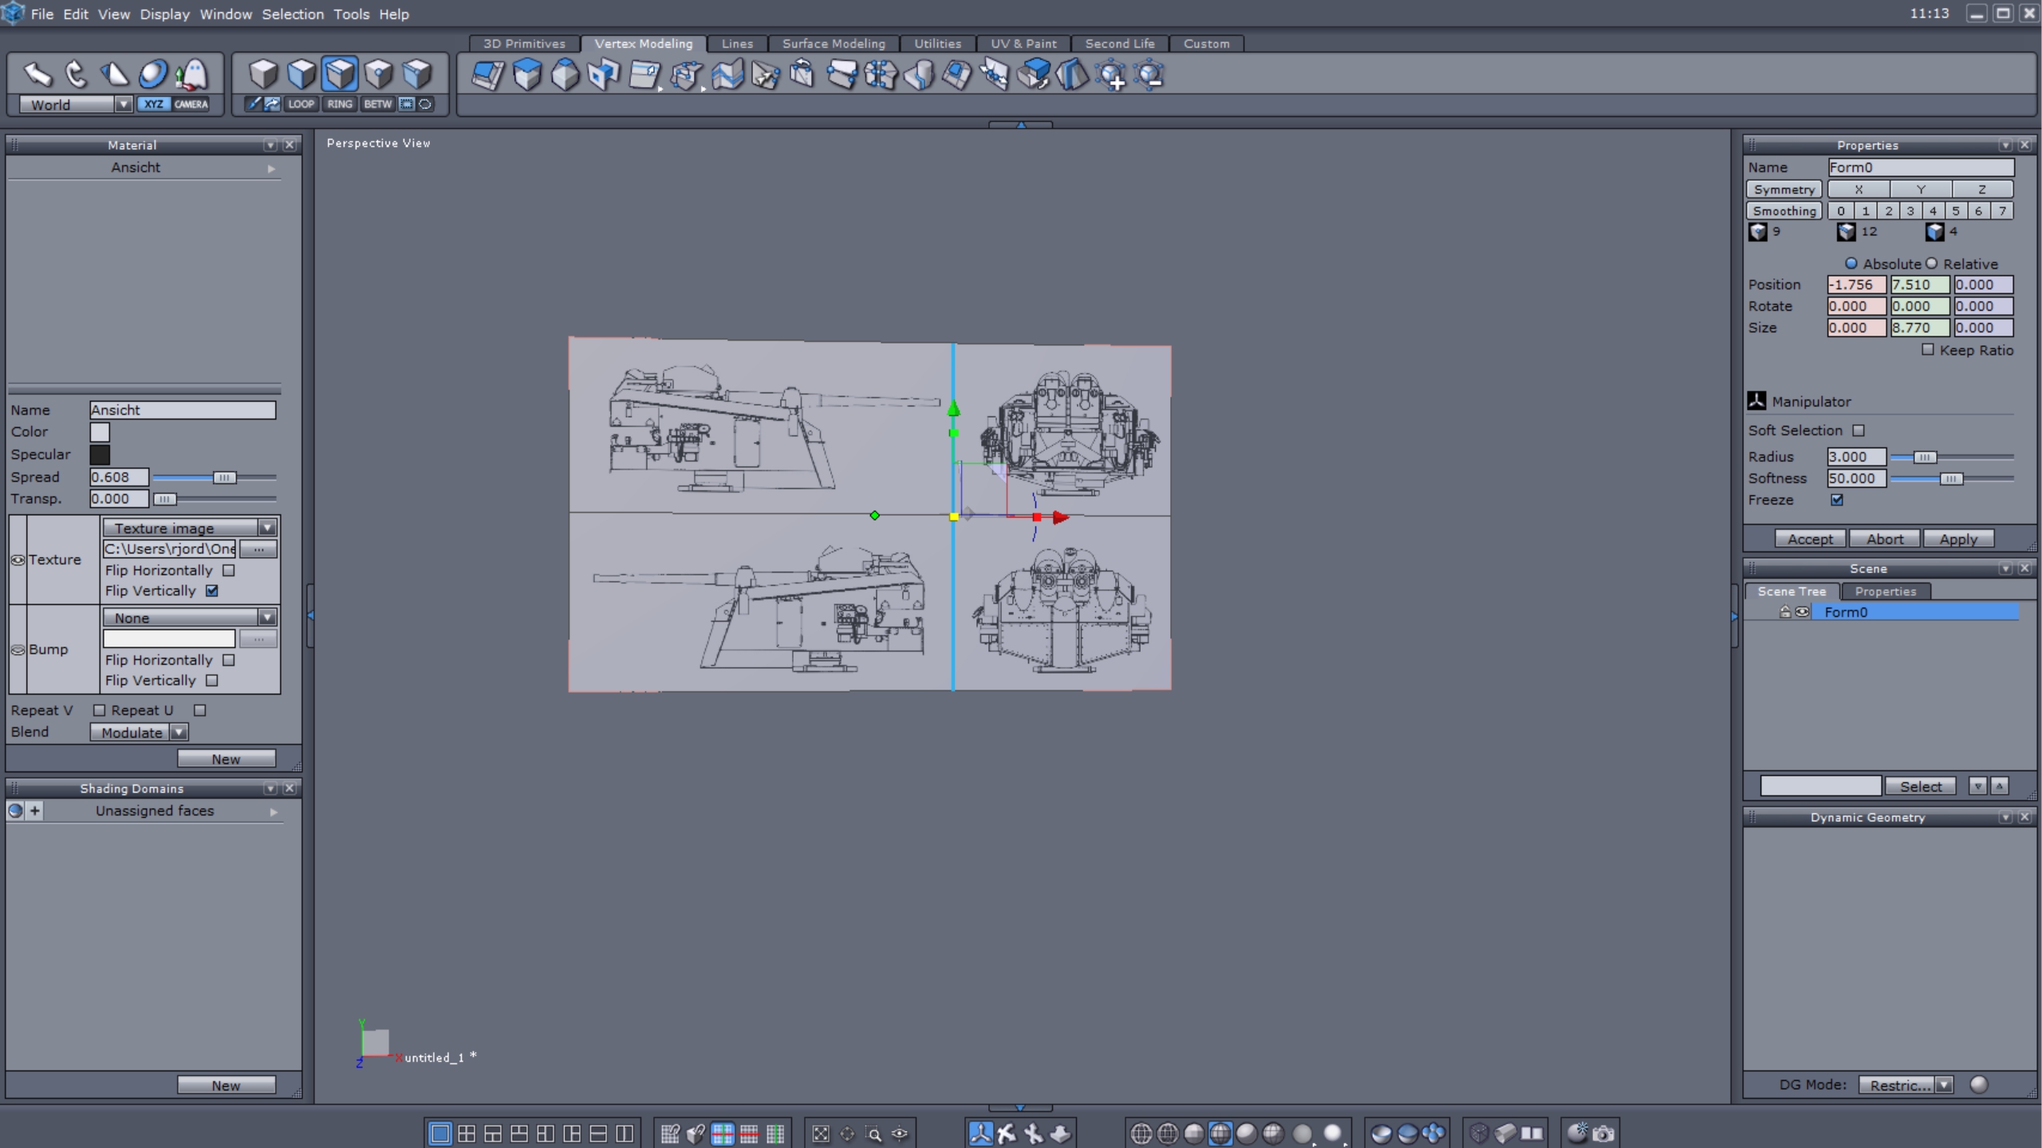Click the Accept button in Properties
2042x1148 pixels.
tap(1809, 539)
